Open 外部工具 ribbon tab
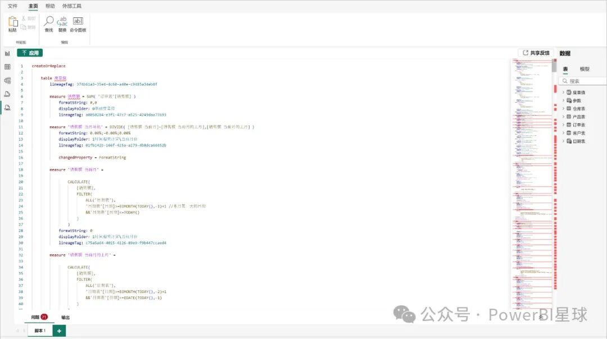This screenshot has width=607, height=339. pyautogui.click(x=72, y=6)
